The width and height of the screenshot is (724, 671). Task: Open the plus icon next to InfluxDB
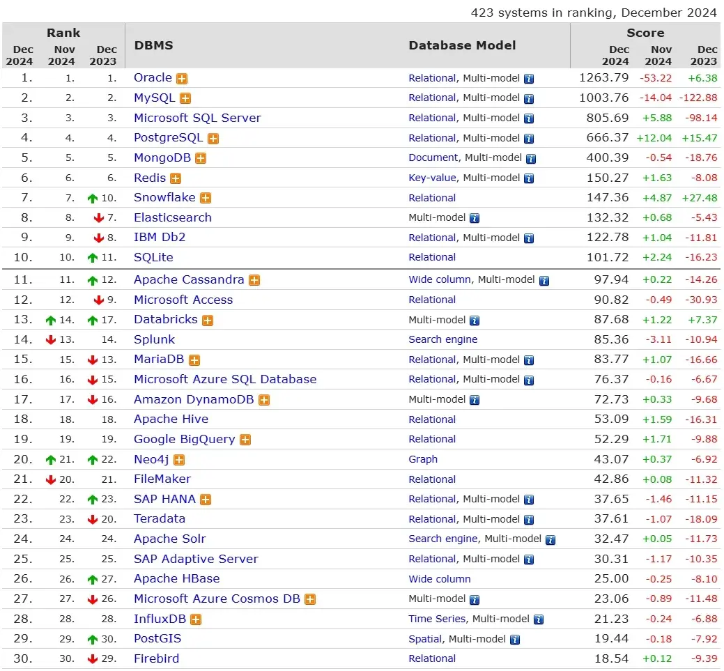click(196, 619)
